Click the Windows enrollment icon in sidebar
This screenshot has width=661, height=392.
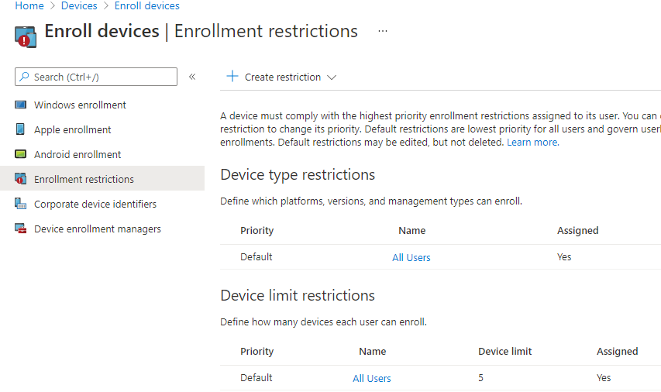pos(20,105)
